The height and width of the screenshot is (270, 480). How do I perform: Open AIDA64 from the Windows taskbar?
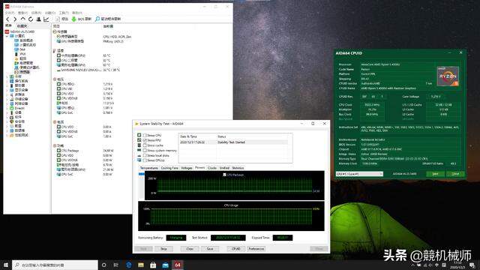178,265
